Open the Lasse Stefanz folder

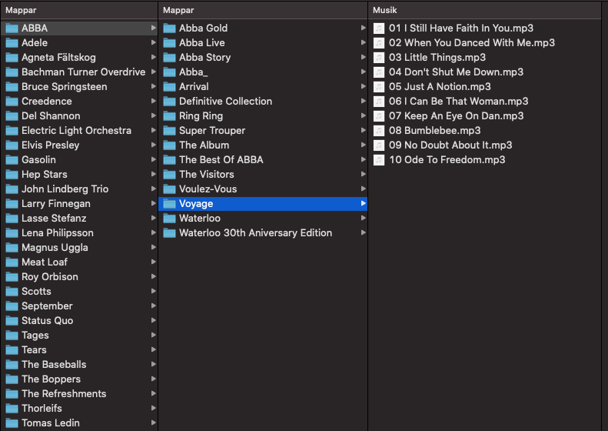point(79,219)
